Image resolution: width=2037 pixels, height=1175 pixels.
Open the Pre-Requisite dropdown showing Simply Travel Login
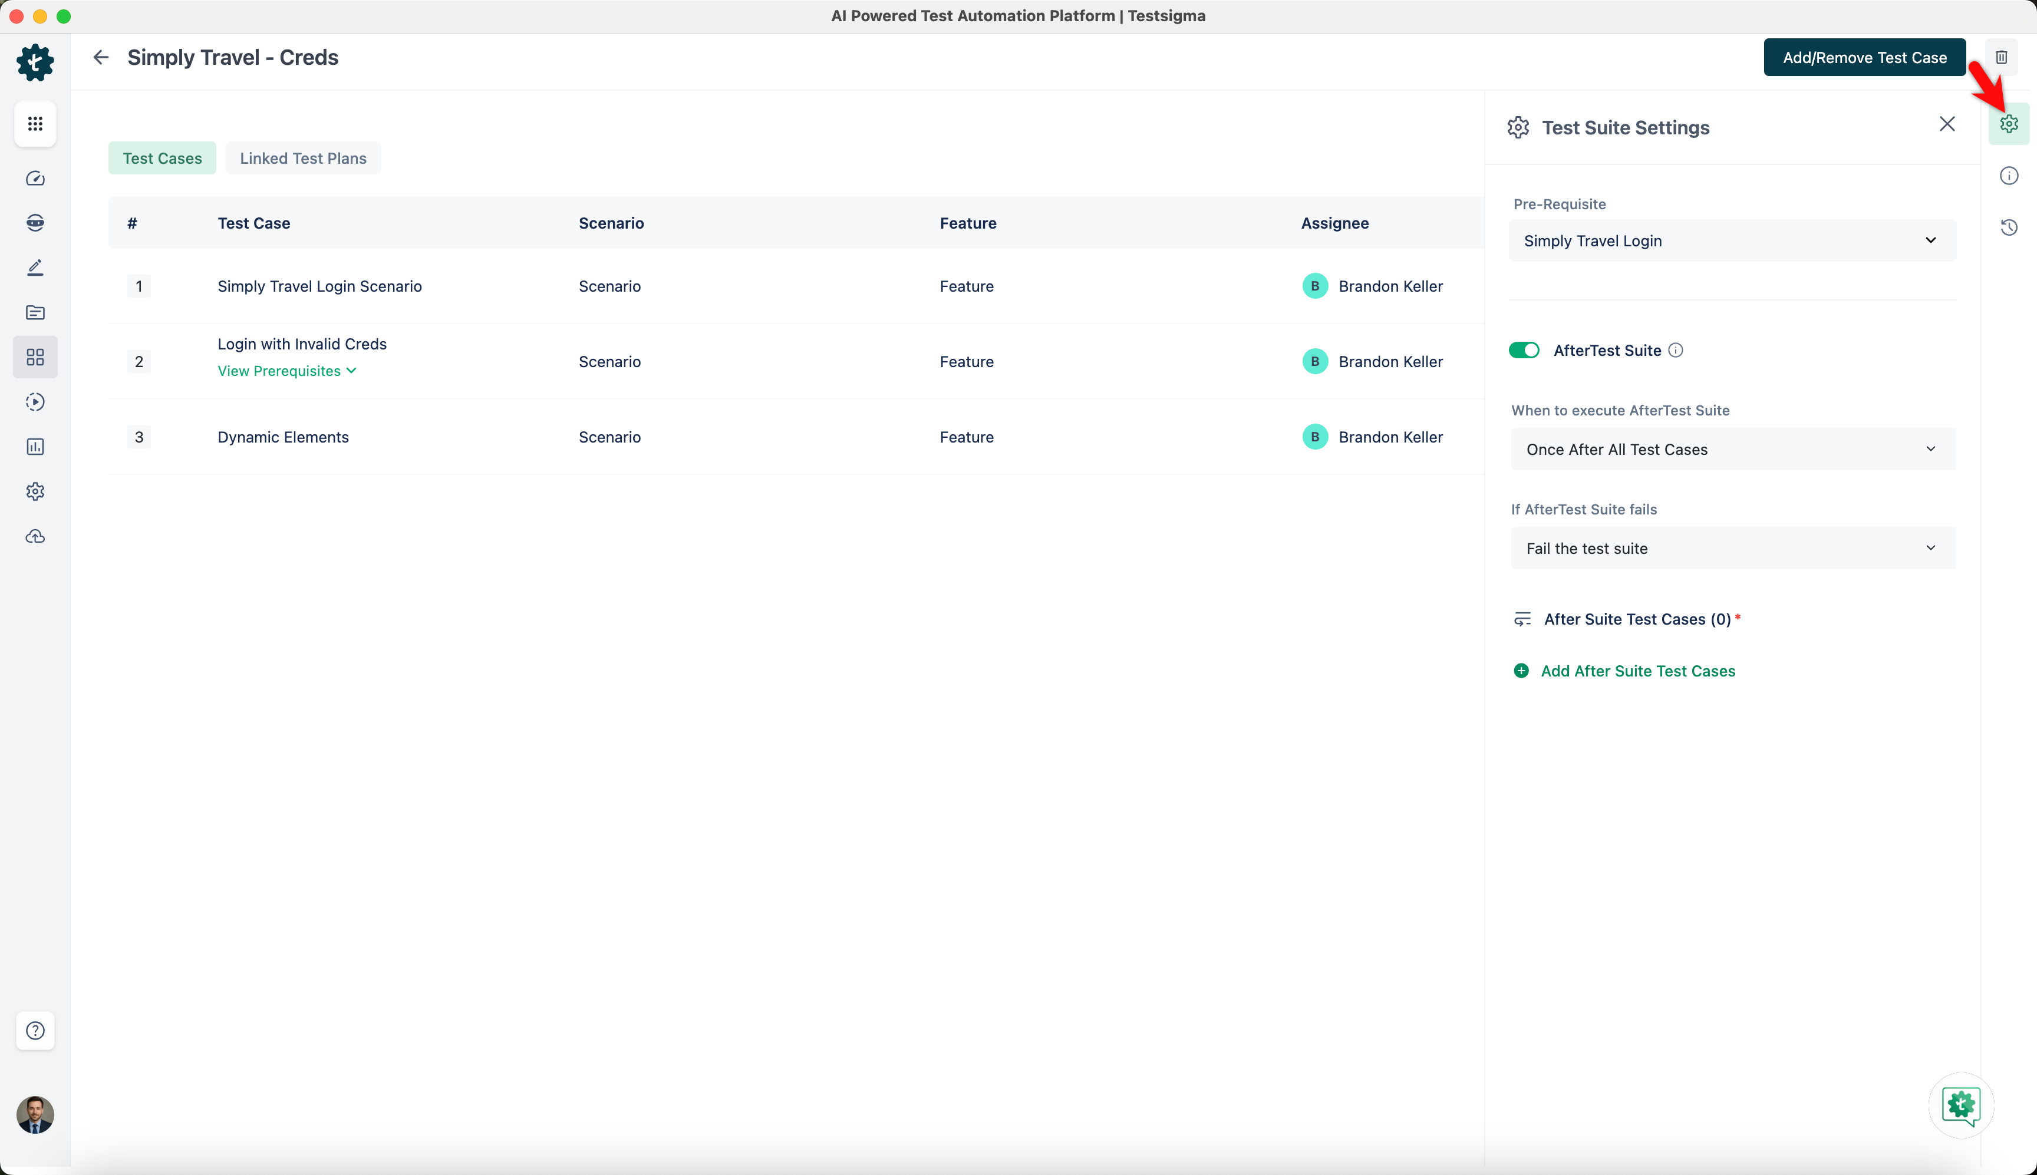pyautogui.click(x=1732, y=240)
